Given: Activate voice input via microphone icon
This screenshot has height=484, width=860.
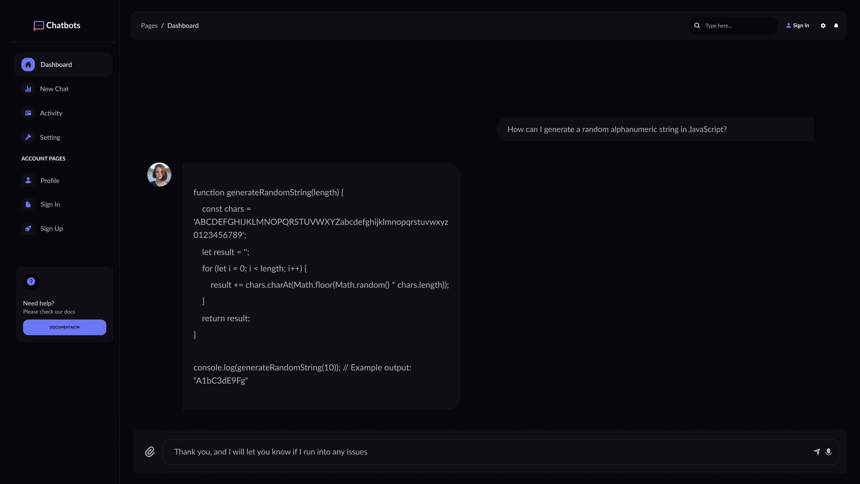Looking at the screenshot, I should [829, 452].
